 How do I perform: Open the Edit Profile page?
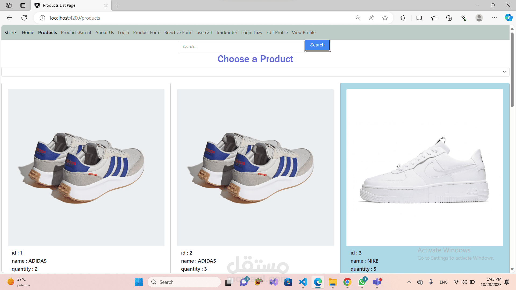click(x=277, y=32)
